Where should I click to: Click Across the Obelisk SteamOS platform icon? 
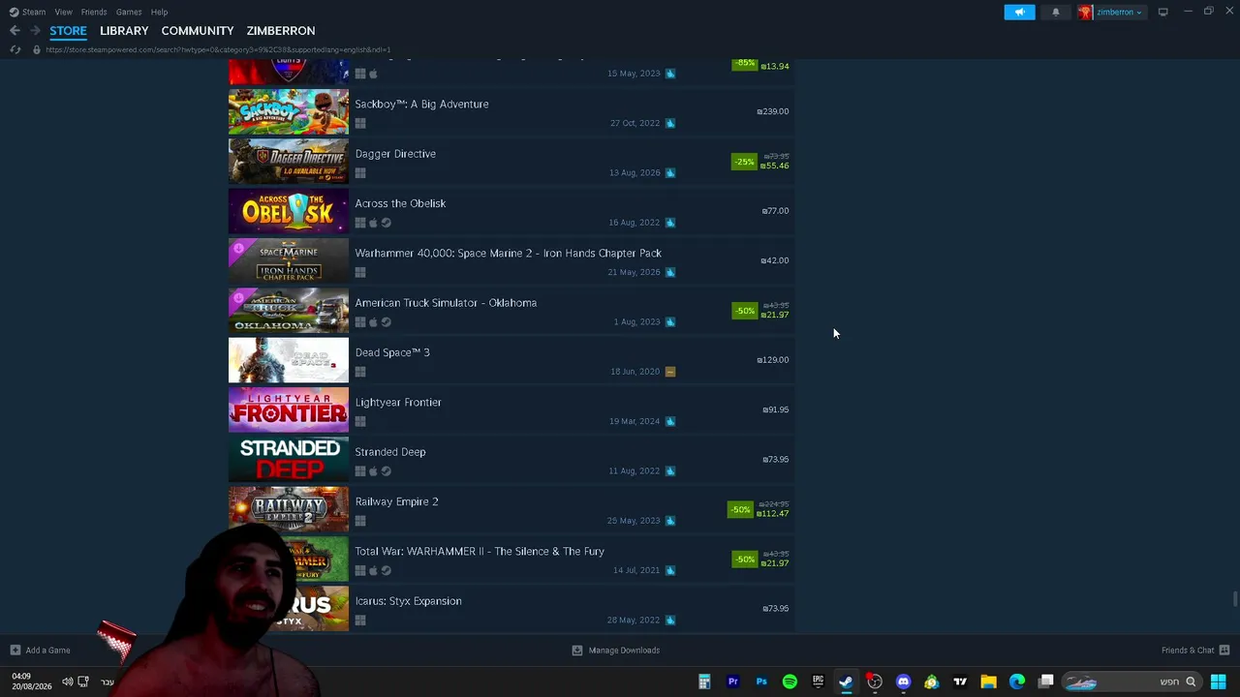click(x=387, y=223)
